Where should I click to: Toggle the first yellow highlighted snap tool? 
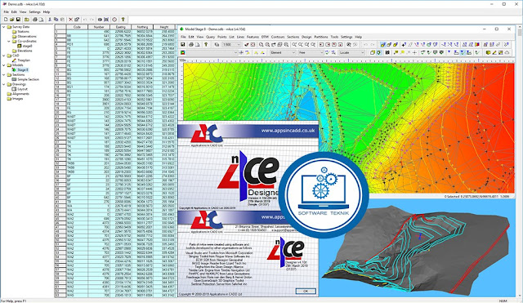point(382,44)
